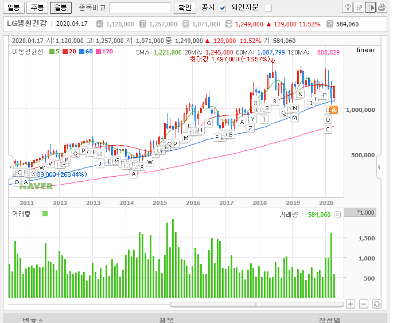Enable the 외인지분 foreign ownership checkbox
This screenshot has height=323, width=397.
(x=268, y=8)
